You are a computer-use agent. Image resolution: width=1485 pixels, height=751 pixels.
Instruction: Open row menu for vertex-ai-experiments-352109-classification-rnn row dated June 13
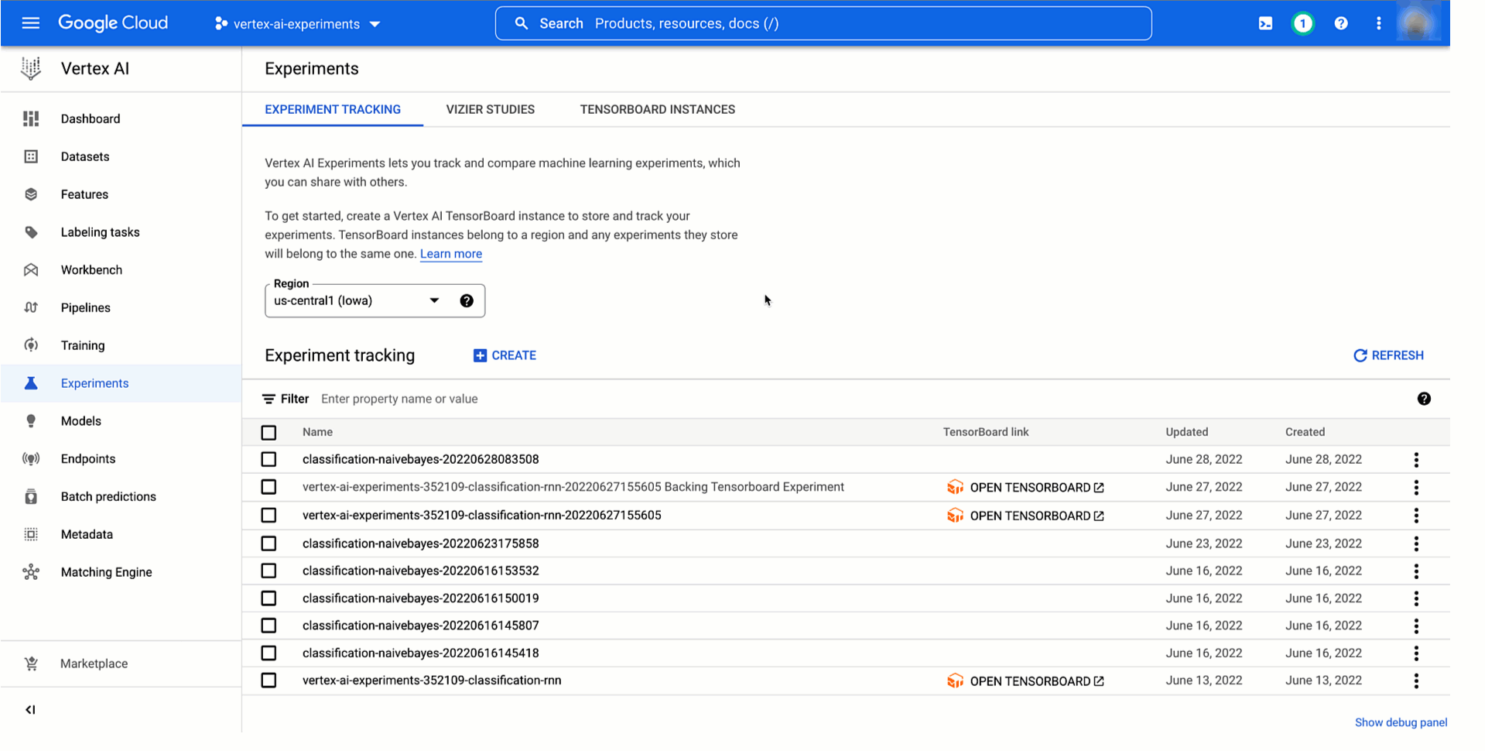pos(1416,681)
